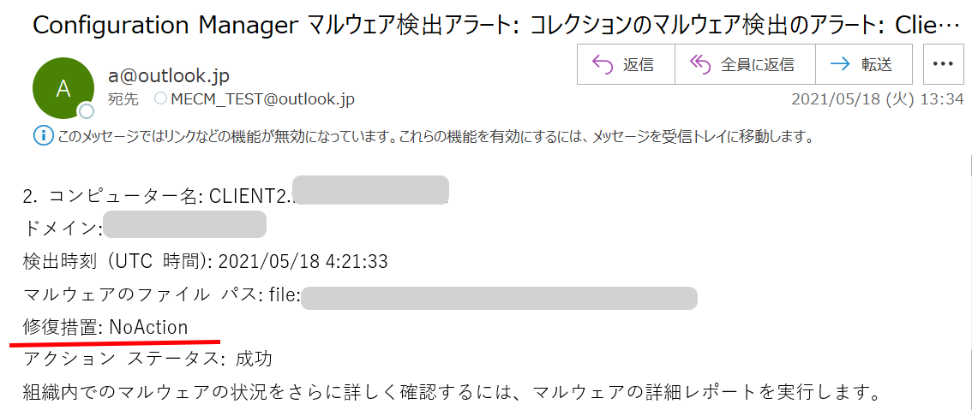This screenshot has width=972, height=410.
Task: Click the コンピューター名 CLIENT2 line
Action: click(237, 195)
